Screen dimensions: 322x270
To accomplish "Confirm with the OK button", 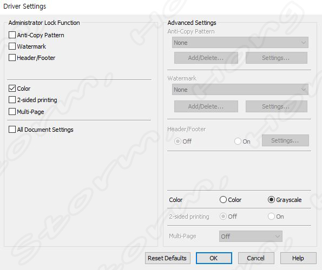I will 214,258.
